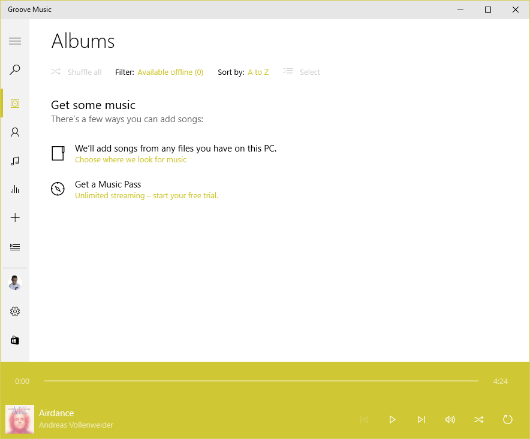
Task: Click the search magnifier icon
Action: click(x=15, y=70)
